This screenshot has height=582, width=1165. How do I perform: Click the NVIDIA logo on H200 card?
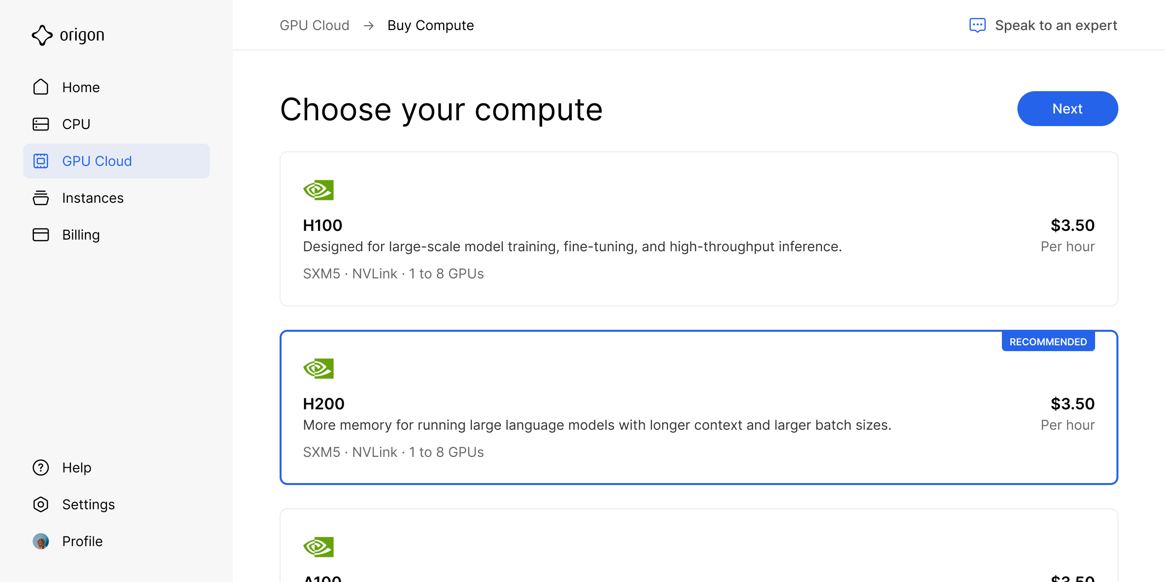tap(318, 369)
